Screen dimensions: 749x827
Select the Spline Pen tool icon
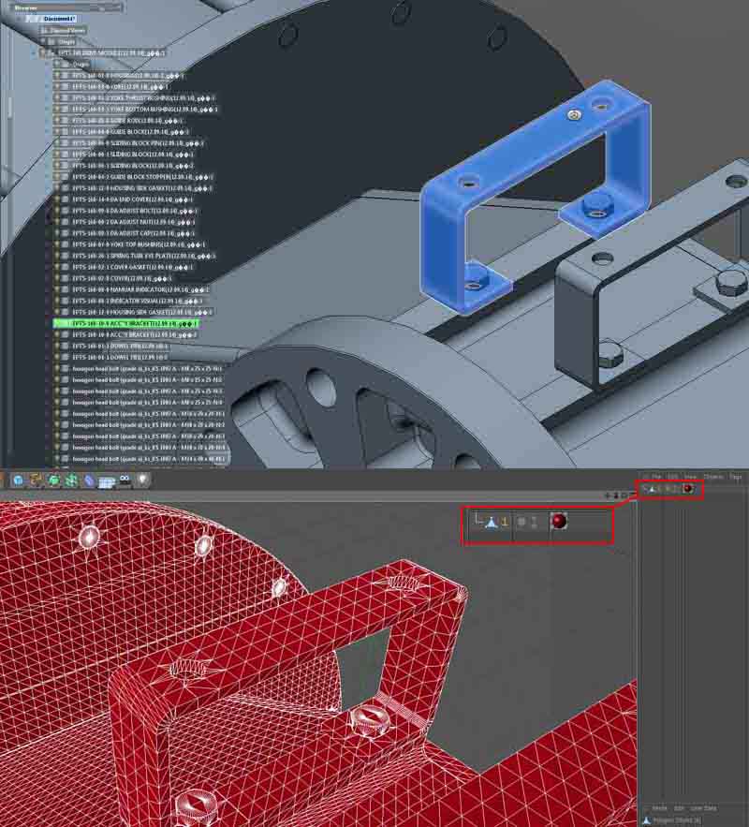[x=37, y=480]
